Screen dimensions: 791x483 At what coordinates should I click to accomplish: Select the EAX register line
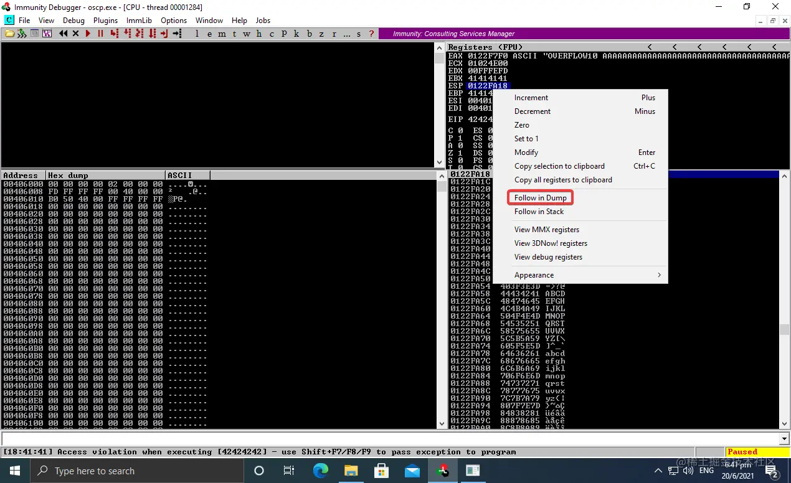(x=618, y=56)
